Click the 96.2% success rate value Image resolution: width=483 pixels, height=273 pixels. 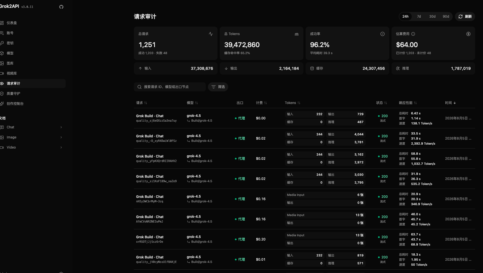[320, 45]
